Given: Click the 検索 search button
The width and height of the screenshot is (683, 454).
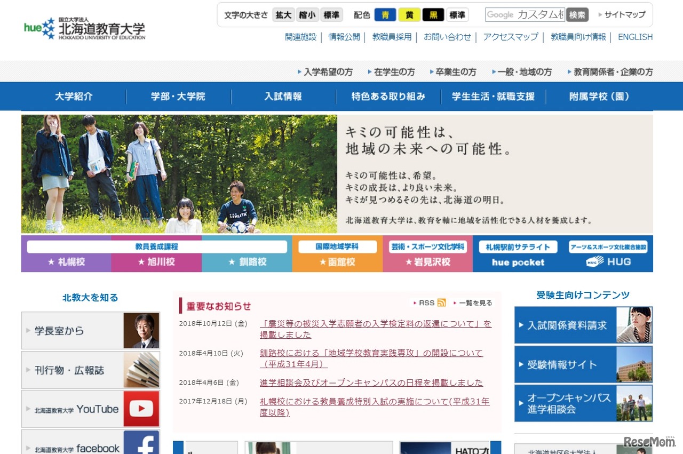Looking at the screenshot, I should click(x=577, y=15).
